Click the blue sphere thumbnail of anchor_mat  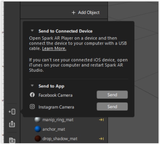38,129
